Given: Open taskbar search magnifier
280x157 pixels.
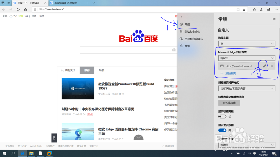Looking at the screenshot, I should pyautogui.click(x=13, y=153).
